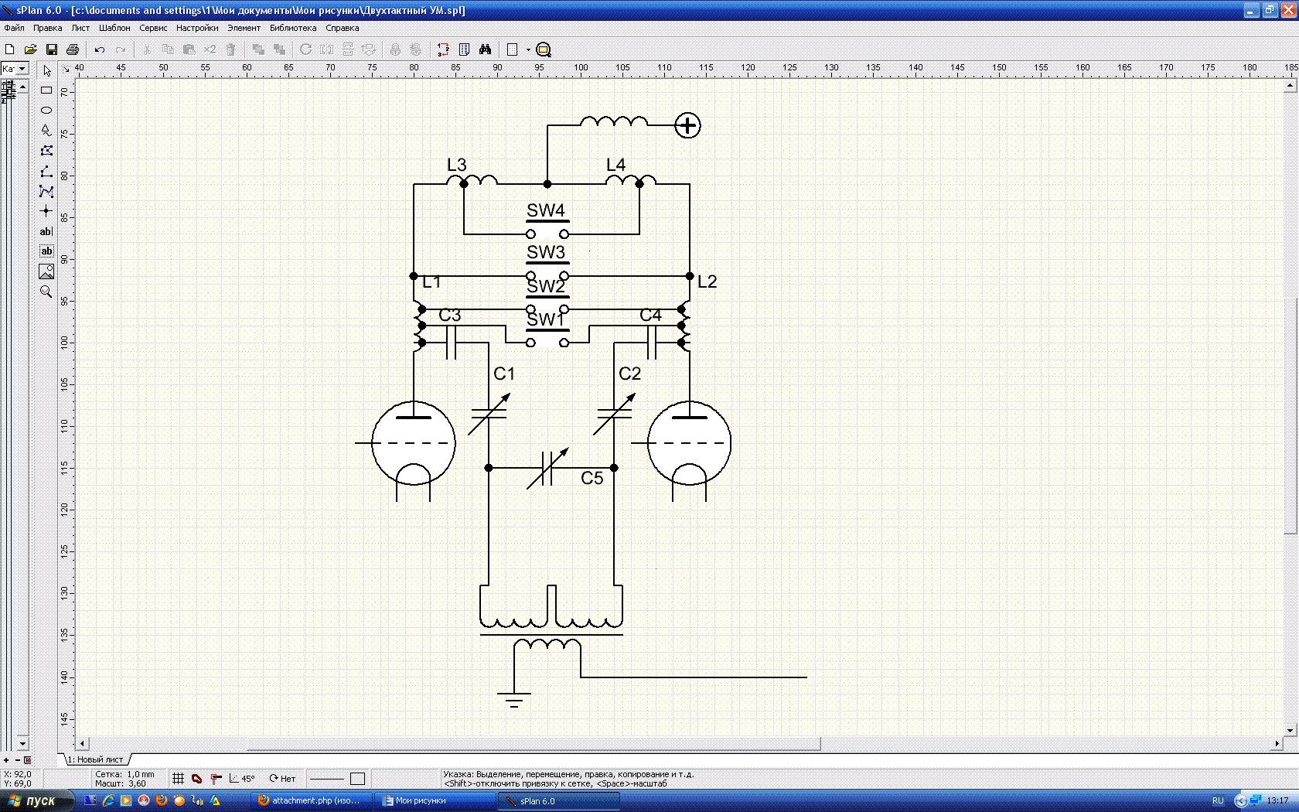Pick the insert image tool
This screenshot has height=812, width=1299.
point(46,271)
